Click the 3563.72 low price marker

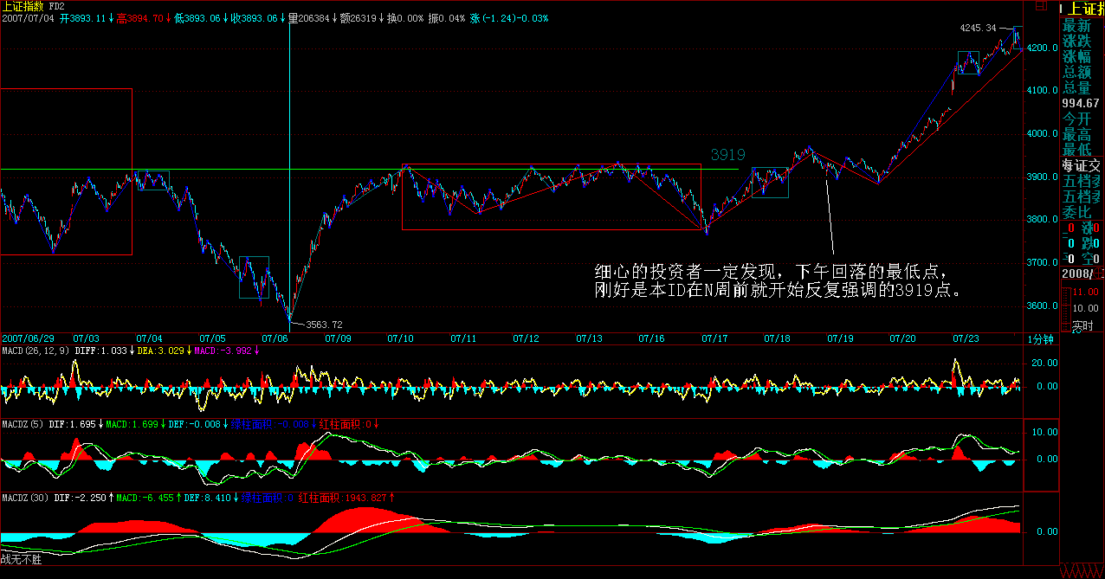tap(325, 325)
